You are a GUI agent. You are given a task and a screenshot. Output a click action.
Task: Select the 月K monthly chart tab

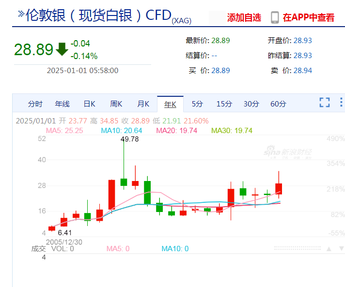click(143, 104)
